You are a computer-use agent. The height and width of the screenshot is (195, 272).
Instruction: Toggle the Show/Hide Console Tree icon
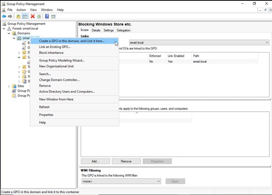25,16
